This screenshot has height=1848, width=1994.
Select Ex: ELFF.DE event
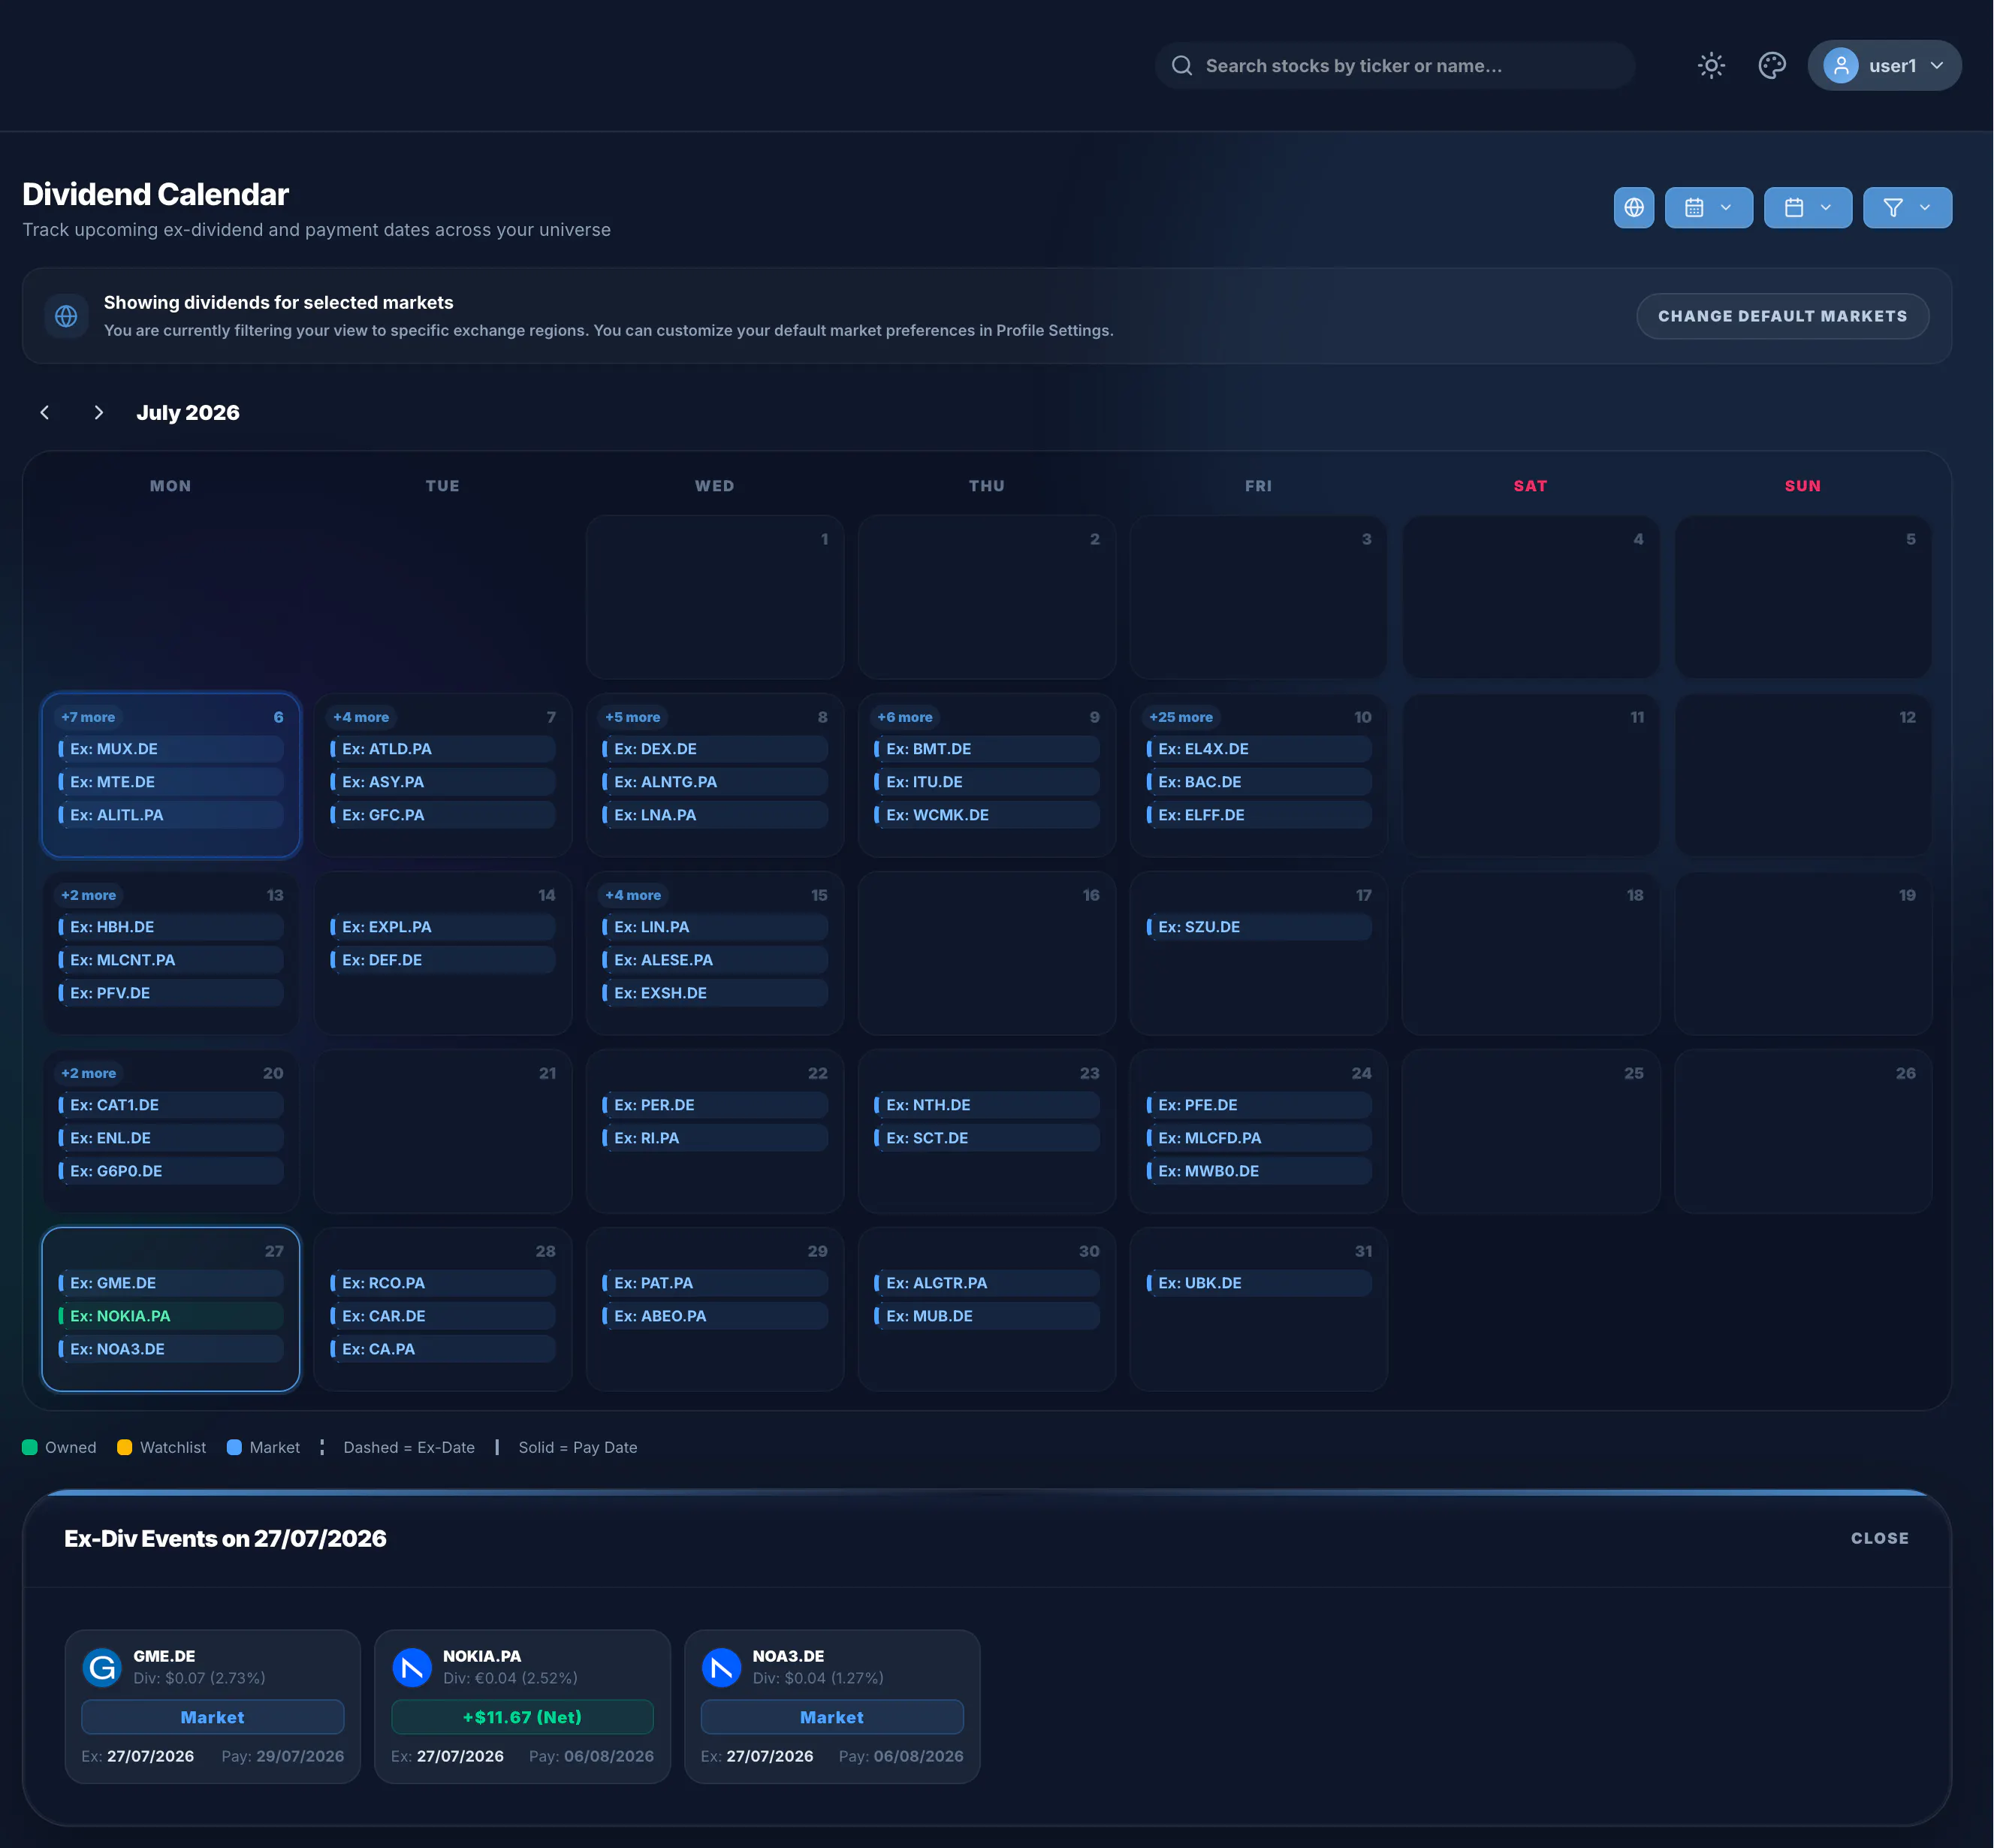click(x=1259, y=815)
